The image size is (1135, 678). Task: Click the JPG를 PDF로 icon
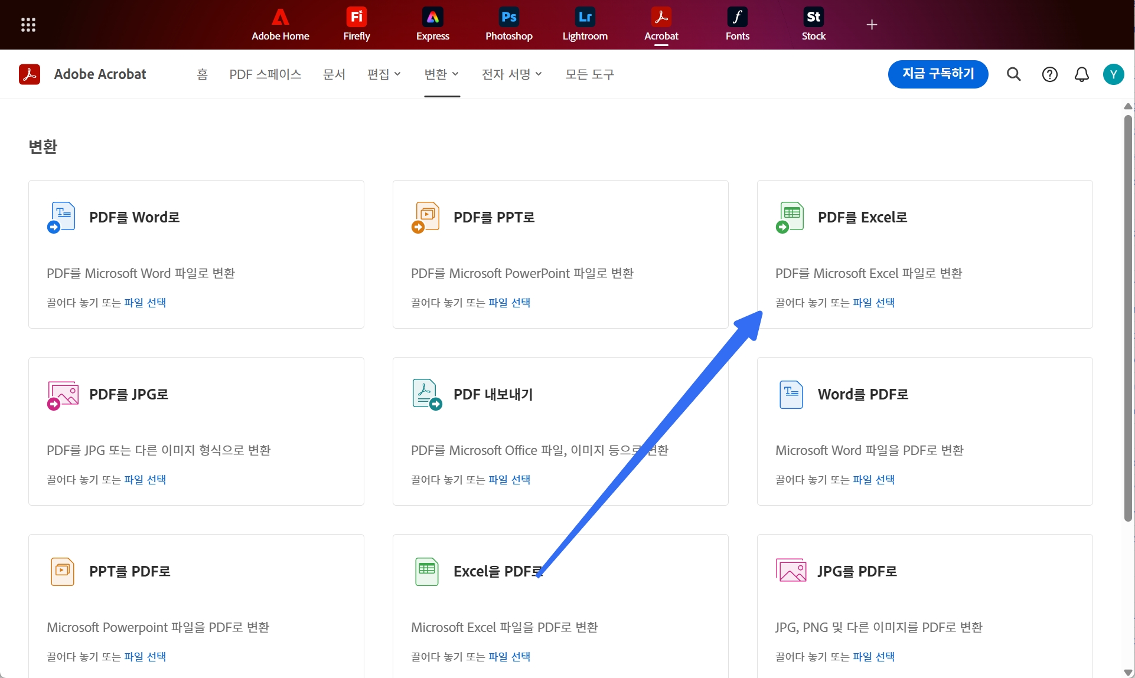pyautogui.click(x=791, y=571)
